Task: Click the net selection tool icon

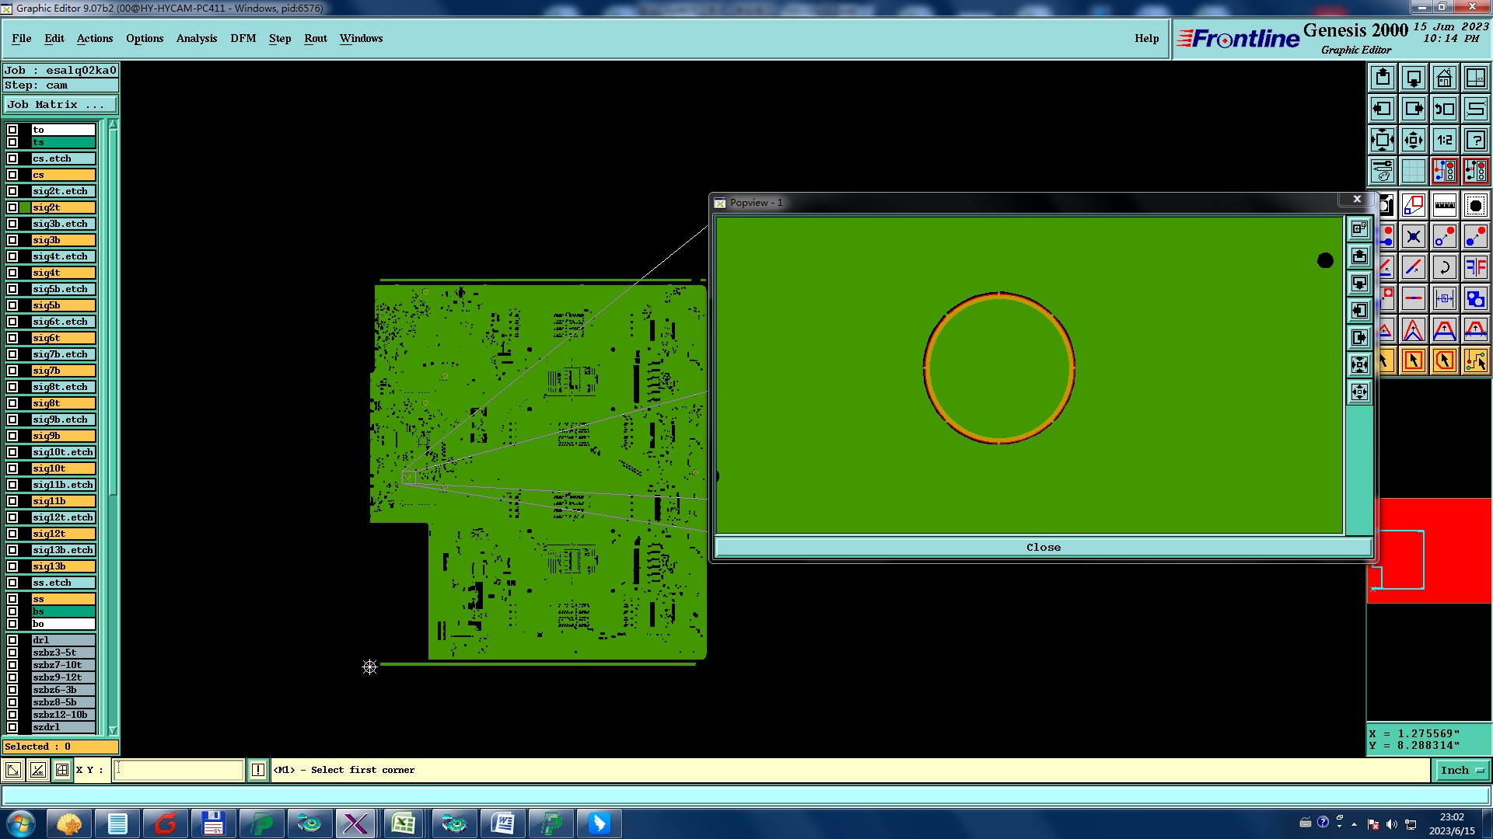Action: click(x=1475, y=360)
